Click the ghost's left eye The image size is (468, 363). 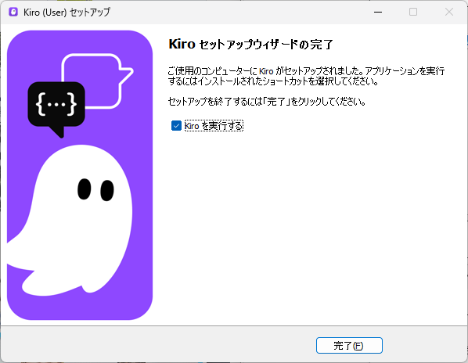[85, 189]
